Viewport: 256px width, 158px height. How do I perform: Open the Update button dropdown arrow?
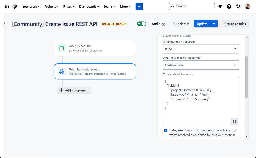(214, 24)
